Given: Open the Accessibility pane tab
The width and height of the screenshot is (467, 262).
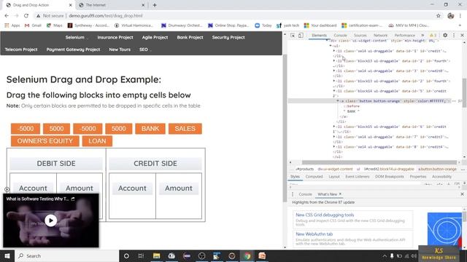Looking at the screenshot, I should pyautogui.click(x=441, y=176).
